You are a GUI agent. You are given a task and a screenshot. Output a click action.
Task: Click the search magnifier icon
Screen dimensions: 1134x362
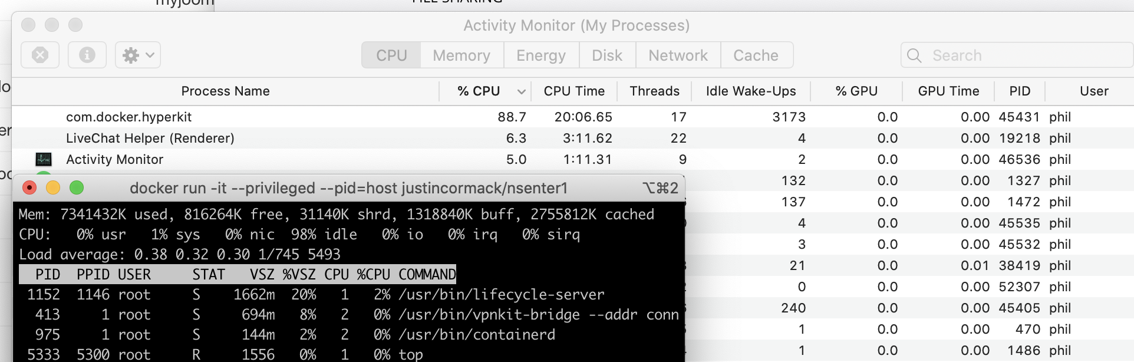coord(914,55)
